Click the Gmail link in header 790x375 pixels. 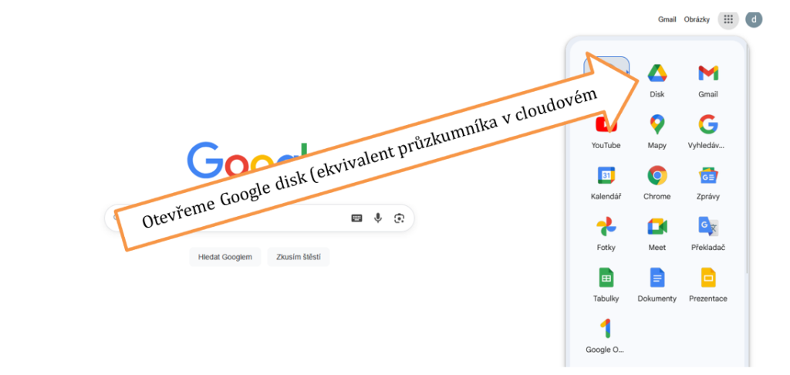click(667, 19)
